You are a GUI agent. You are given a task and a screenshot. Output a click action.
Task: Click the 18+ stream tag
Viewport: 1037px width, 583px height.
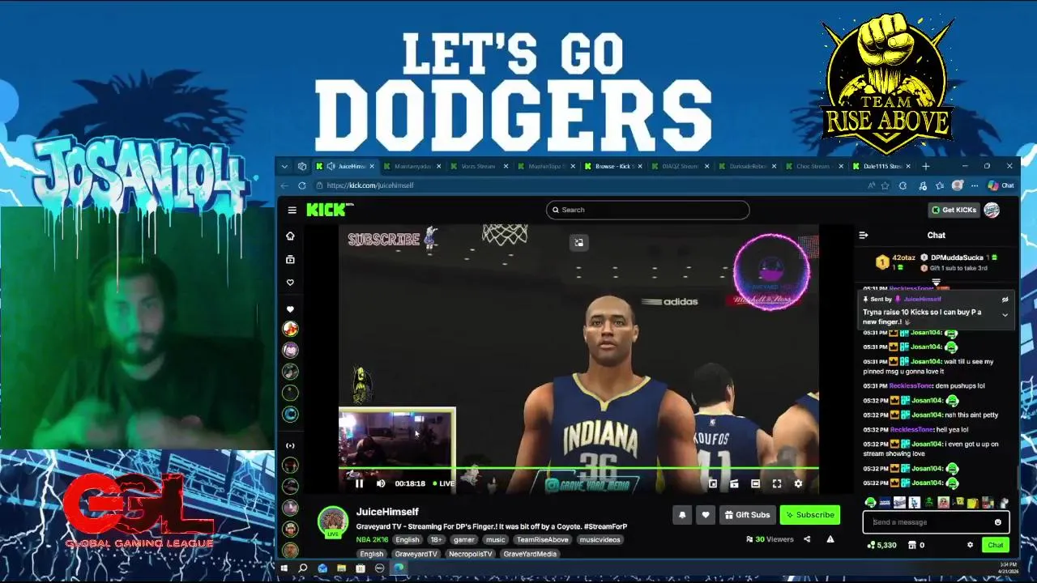coord(436,539)
